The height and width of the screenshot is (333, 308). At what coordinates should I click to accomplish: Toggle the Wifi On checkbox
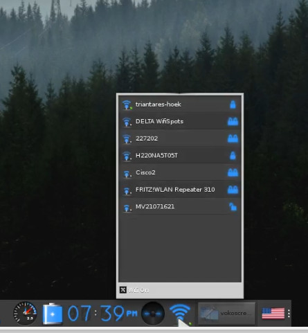coord(123,290)
